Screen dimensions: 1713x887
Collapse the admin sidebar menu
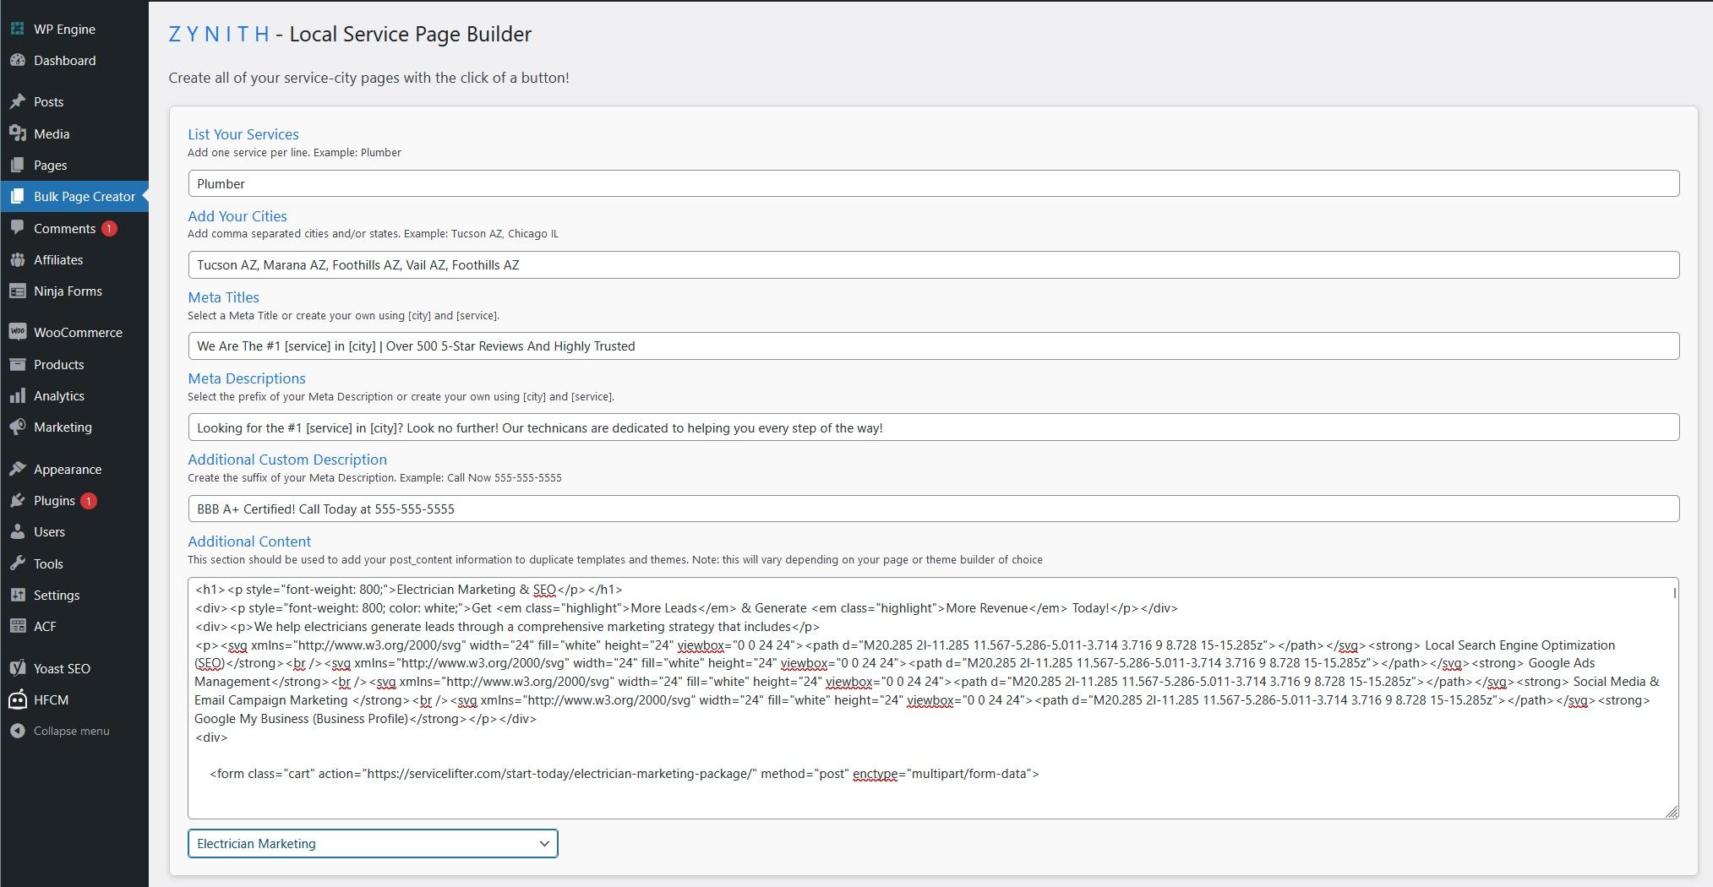coord(71,731)
